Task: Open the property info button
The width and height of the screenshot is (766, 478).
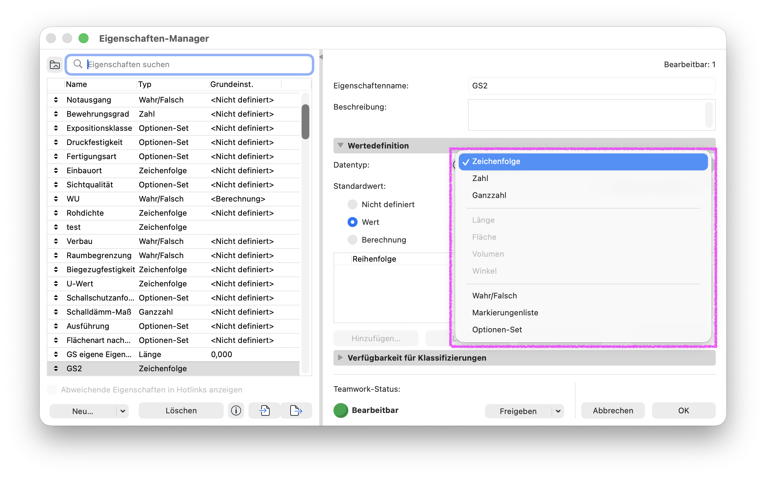Action: coord(236,410)
